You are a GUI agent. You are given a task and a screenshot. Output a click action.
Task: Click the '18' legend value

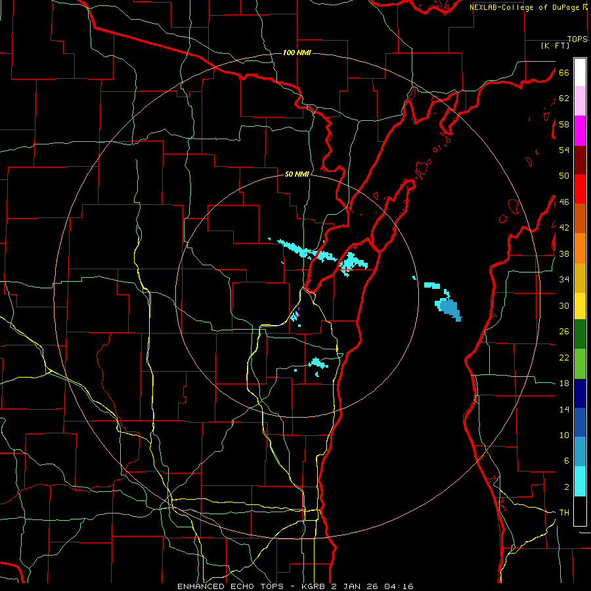click(564, 383)
